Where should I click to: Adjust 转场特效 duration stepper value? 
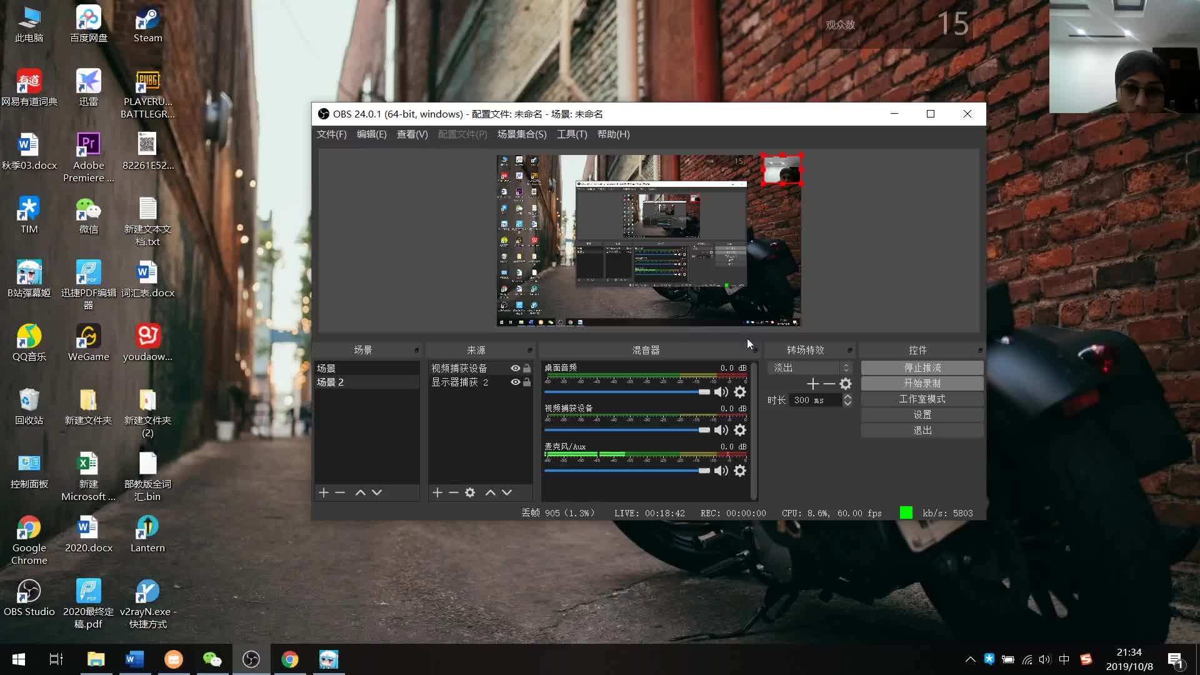point(847,400)
